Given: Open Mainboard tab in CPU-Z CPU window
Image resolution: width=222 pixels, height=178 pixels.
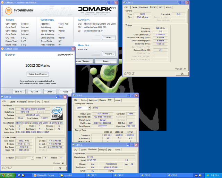Looking at the screenshot, I should pyautogui.click(x=22, y=102).
